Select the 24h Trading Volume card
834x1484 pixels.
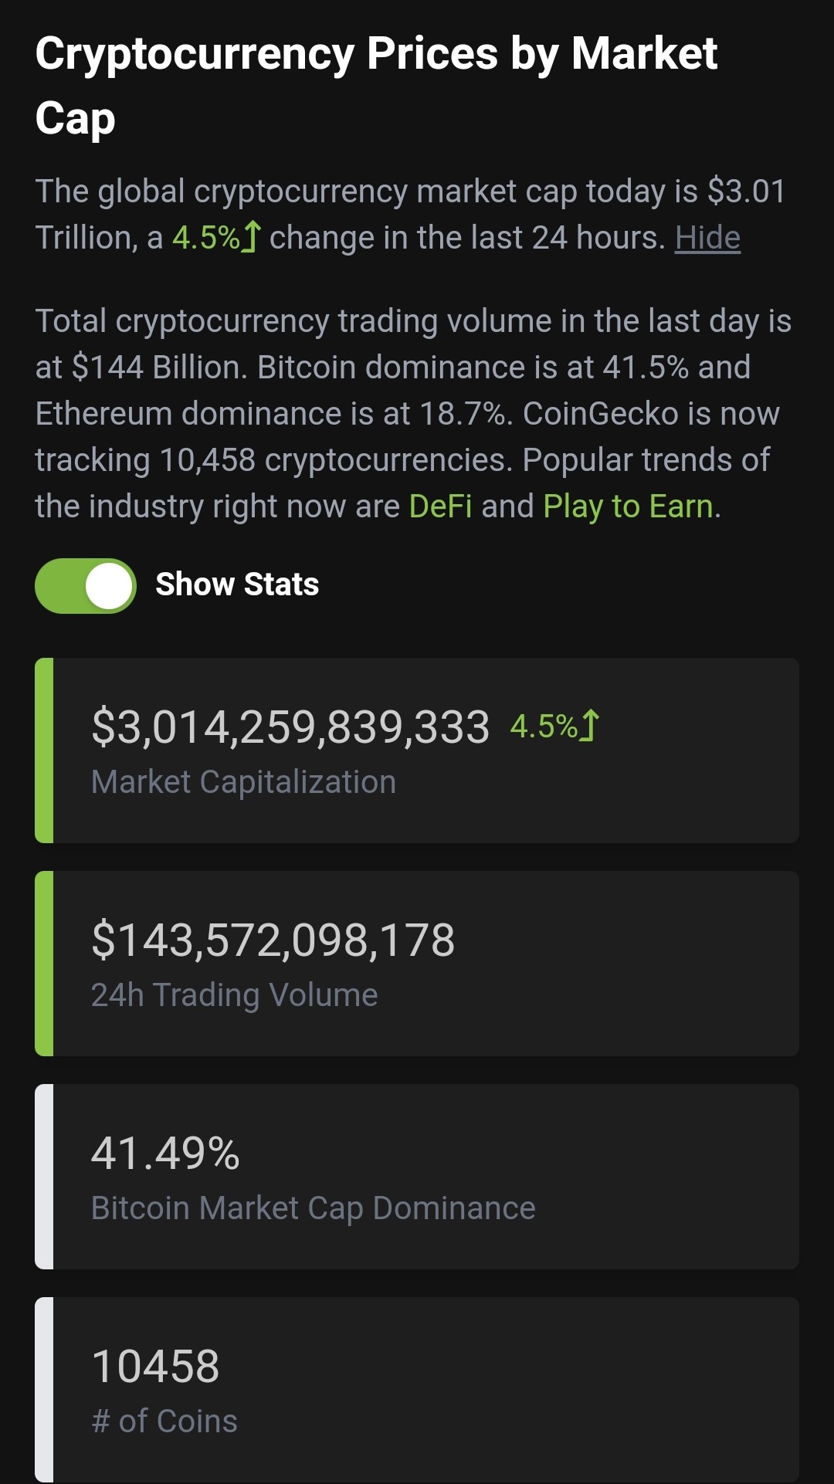tap(417, 964)
